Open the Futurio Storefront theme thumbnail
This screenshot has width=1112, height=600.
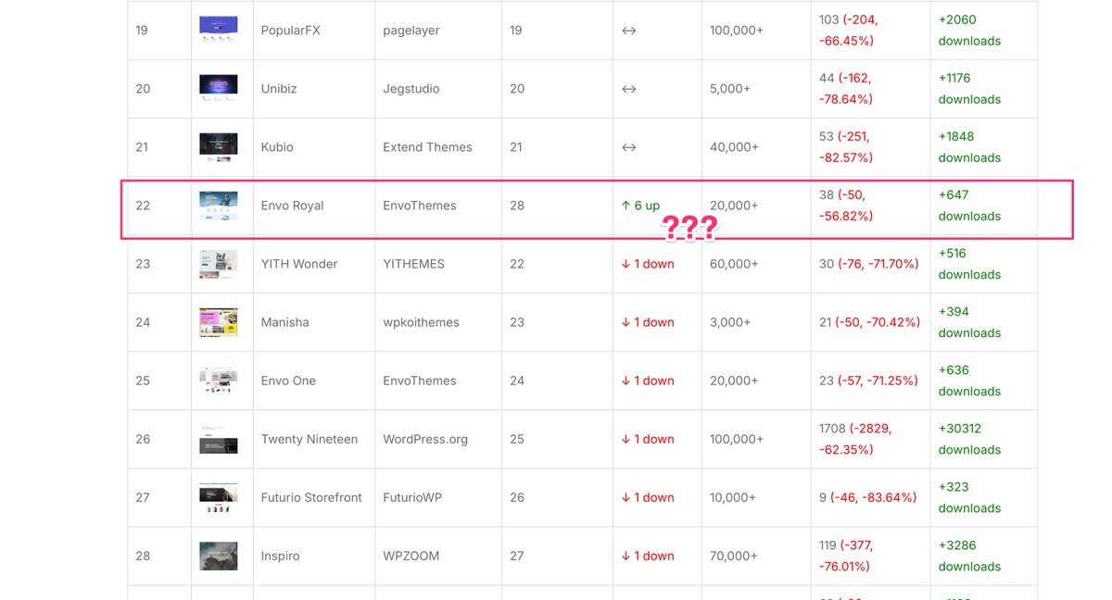(219, 497)
